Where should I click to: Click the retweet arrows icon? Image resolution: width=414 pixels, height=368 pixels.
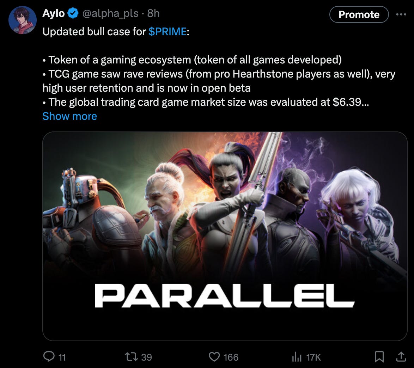131,357
